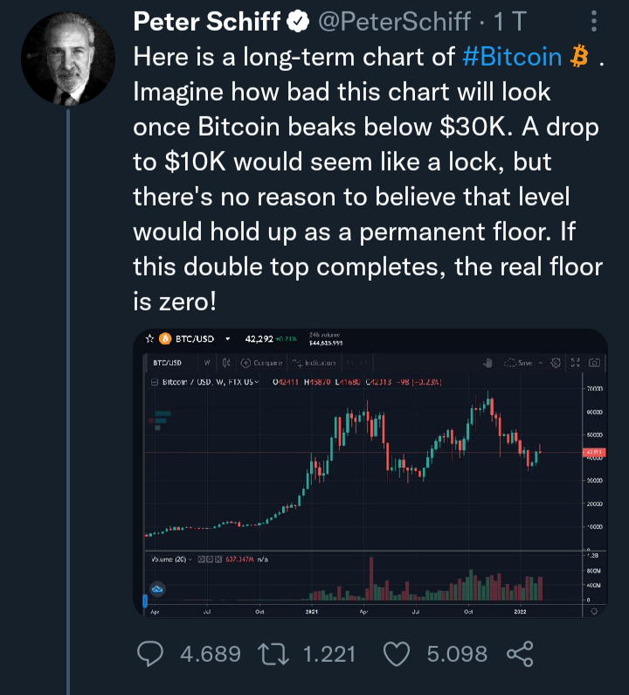Open the Indicators toolbar item
The width and height of the screenshot is (629, 695).
(314, 363)
